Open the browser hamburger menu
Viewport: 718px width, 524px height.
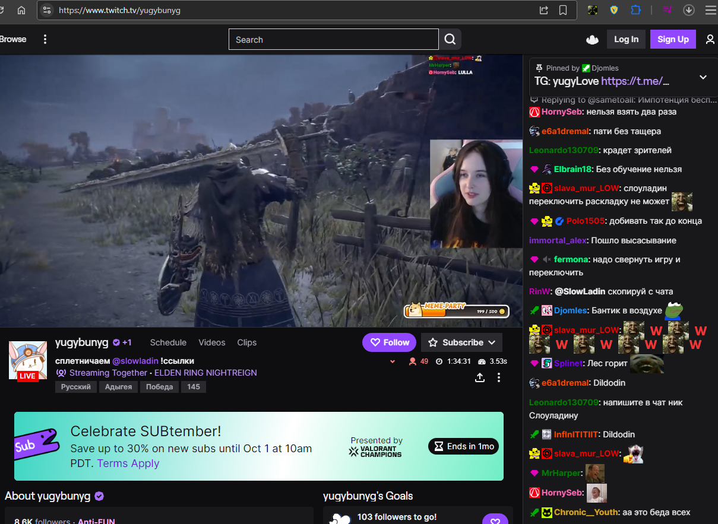(x=710, y=10)
